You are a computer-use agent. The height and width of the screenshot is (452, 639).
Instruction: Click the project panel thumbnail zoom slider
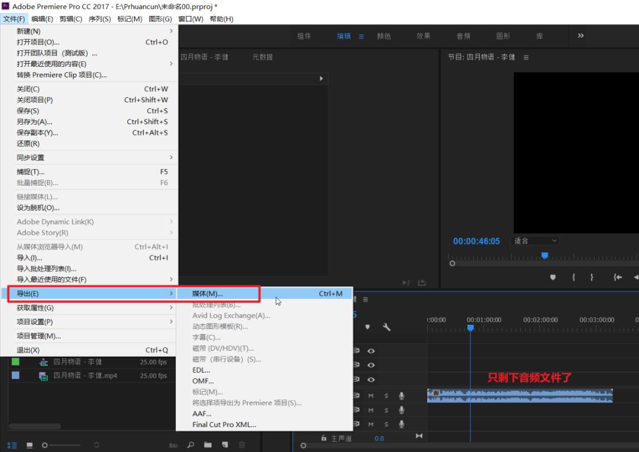[x=59, y=445]
